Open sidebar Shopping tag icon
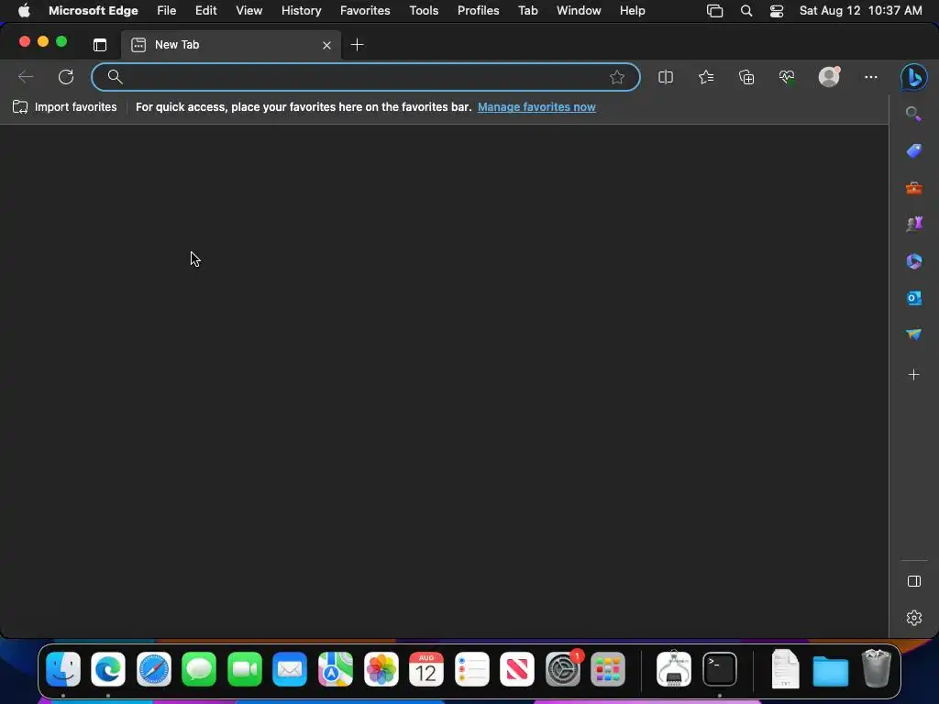Viewport: 939px width, 704px height. point(914,151)
